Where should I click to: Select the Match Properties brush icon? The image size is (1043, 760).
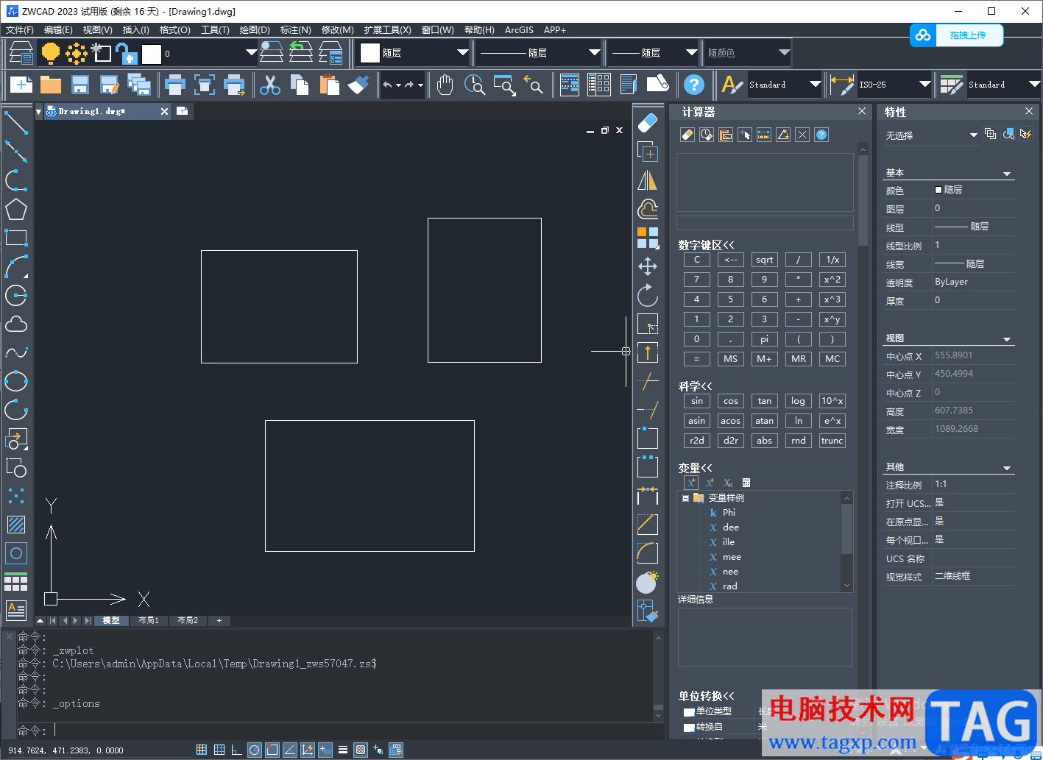(358, 85)
